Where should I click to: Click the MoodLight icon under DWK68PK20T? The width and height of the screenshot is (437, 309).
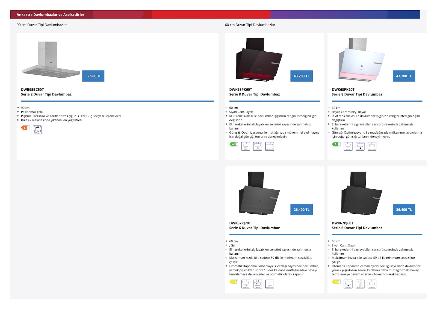click(x=348, y=146)
